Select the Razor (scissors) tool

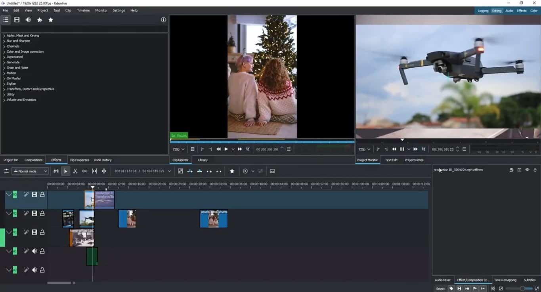click(75, 171)
